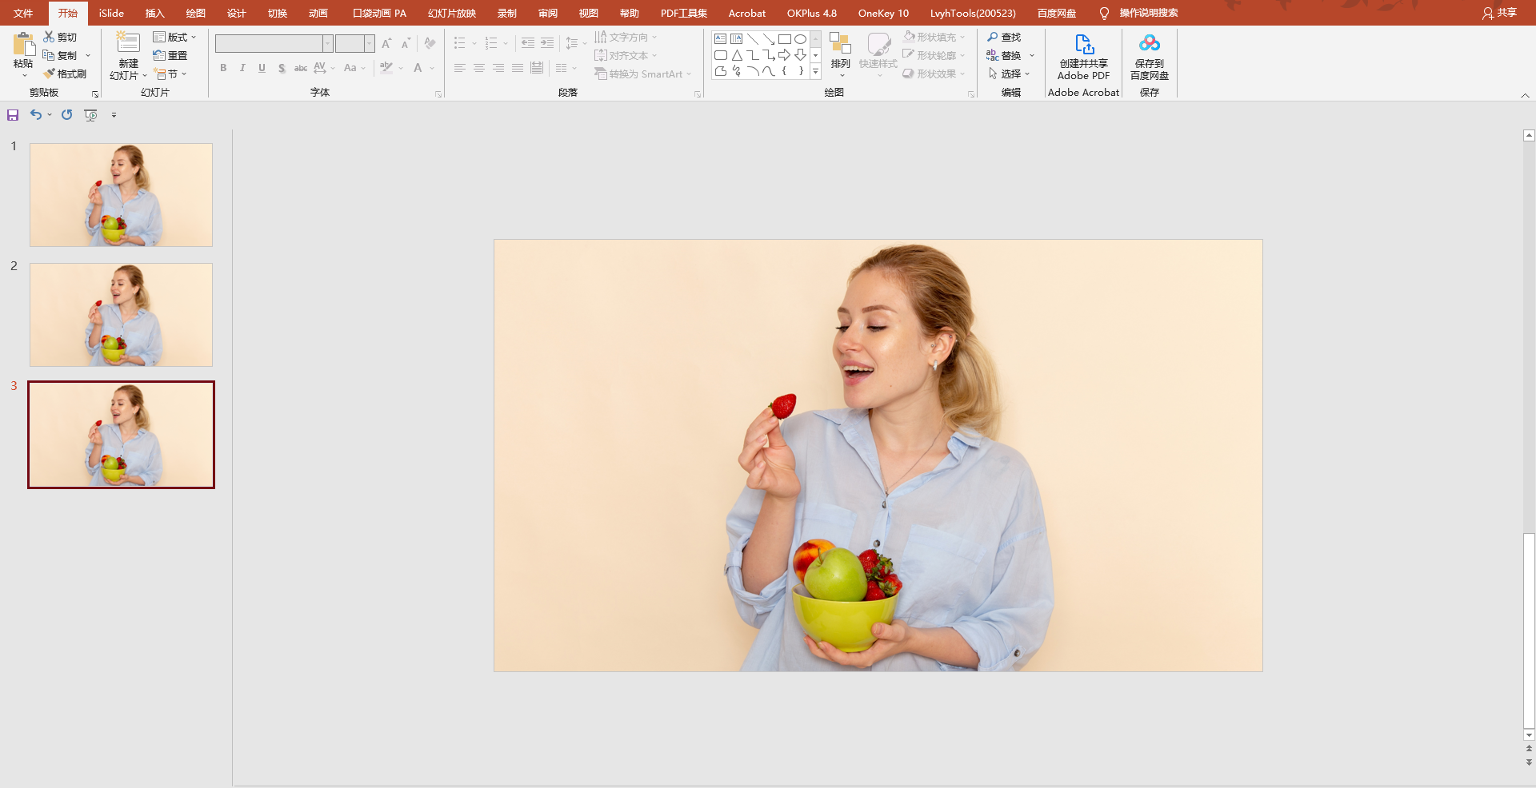Switch to the Insert (插入) tab
Screen dimensions: 1536x788
154,13
